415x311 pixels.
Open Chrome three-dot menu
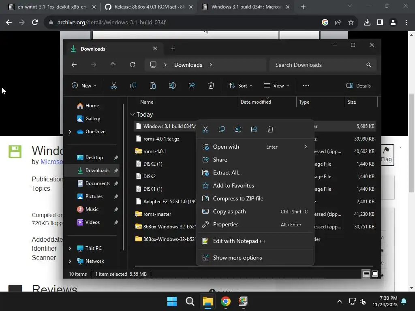coord(406,23)
